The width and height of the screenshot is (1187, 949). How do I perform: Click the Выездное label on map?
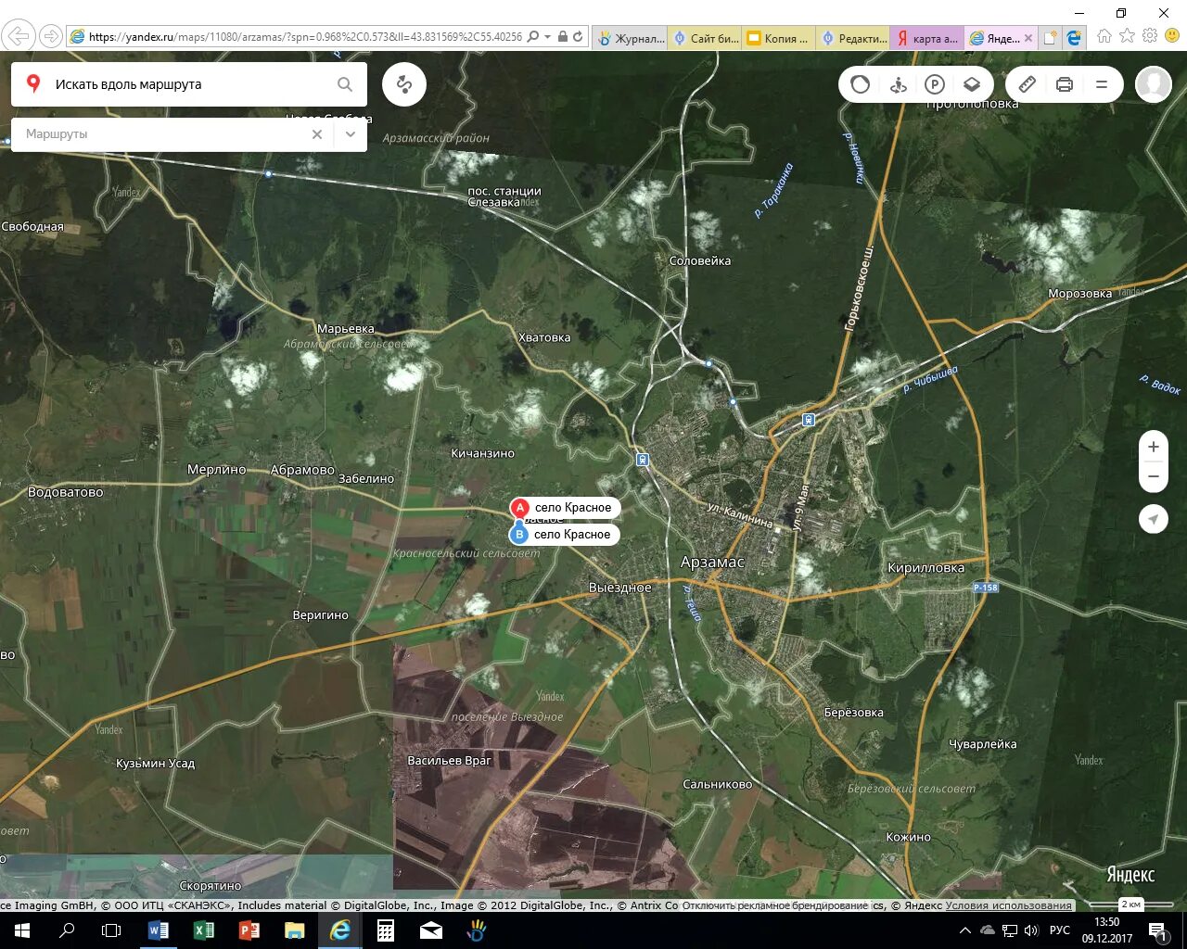619,588
